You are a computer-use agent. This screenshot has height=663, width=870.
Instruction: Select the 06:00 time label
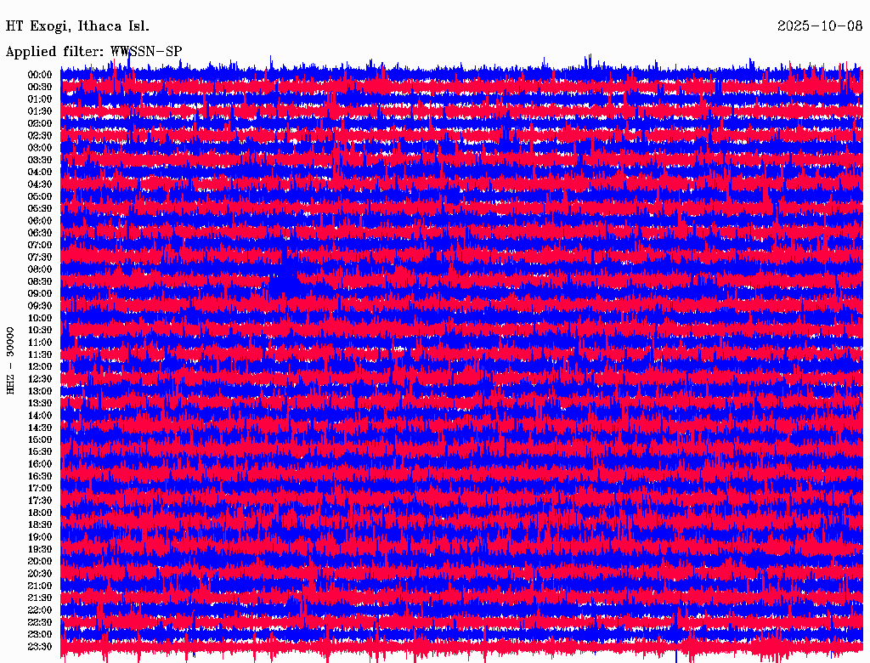tap(40, 221)
